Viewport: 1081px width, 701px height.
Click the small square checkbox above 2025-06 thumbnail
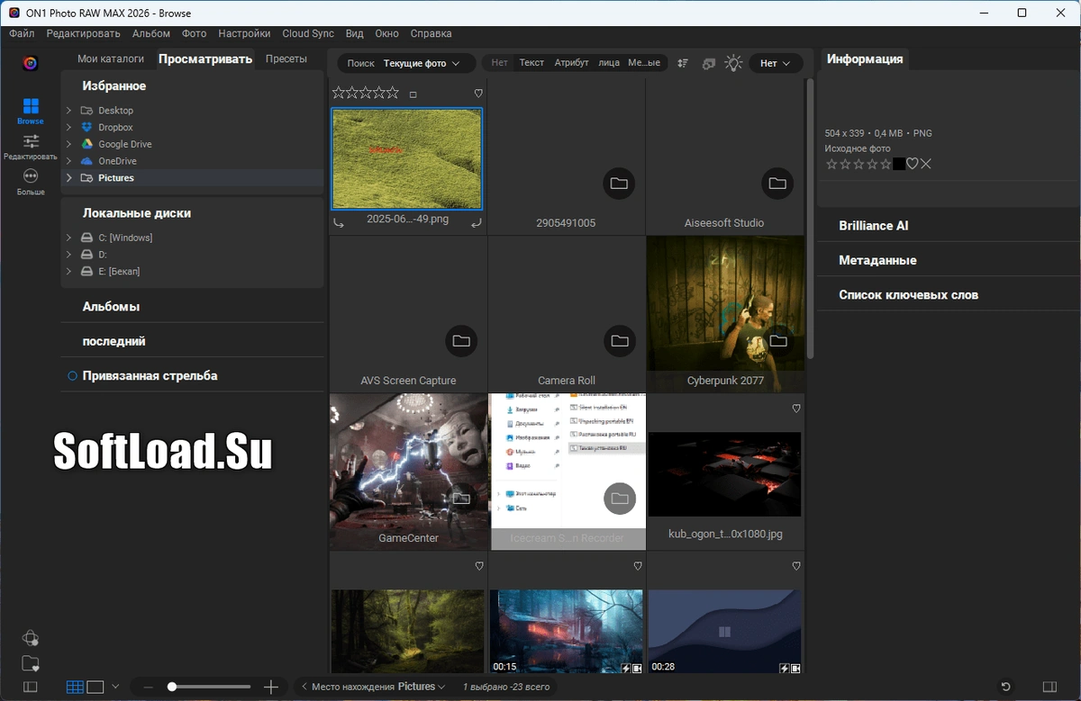413,94
